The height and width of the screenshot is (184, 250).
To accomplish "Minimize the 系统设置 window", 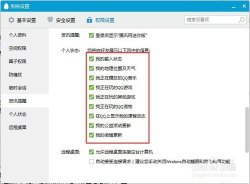I will (x=233, y=6).
